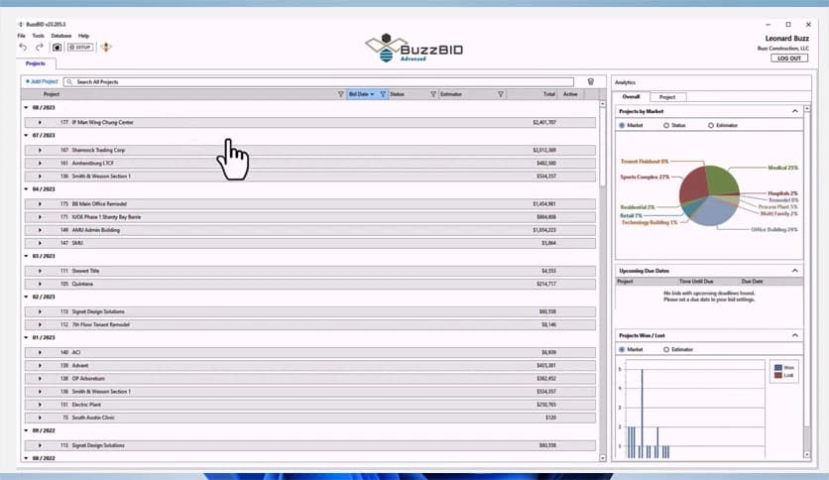Screen dimensions: 829x480
Task: Open the Bid Date sort dropdown arrow
Action: click(x=372, y=94)
